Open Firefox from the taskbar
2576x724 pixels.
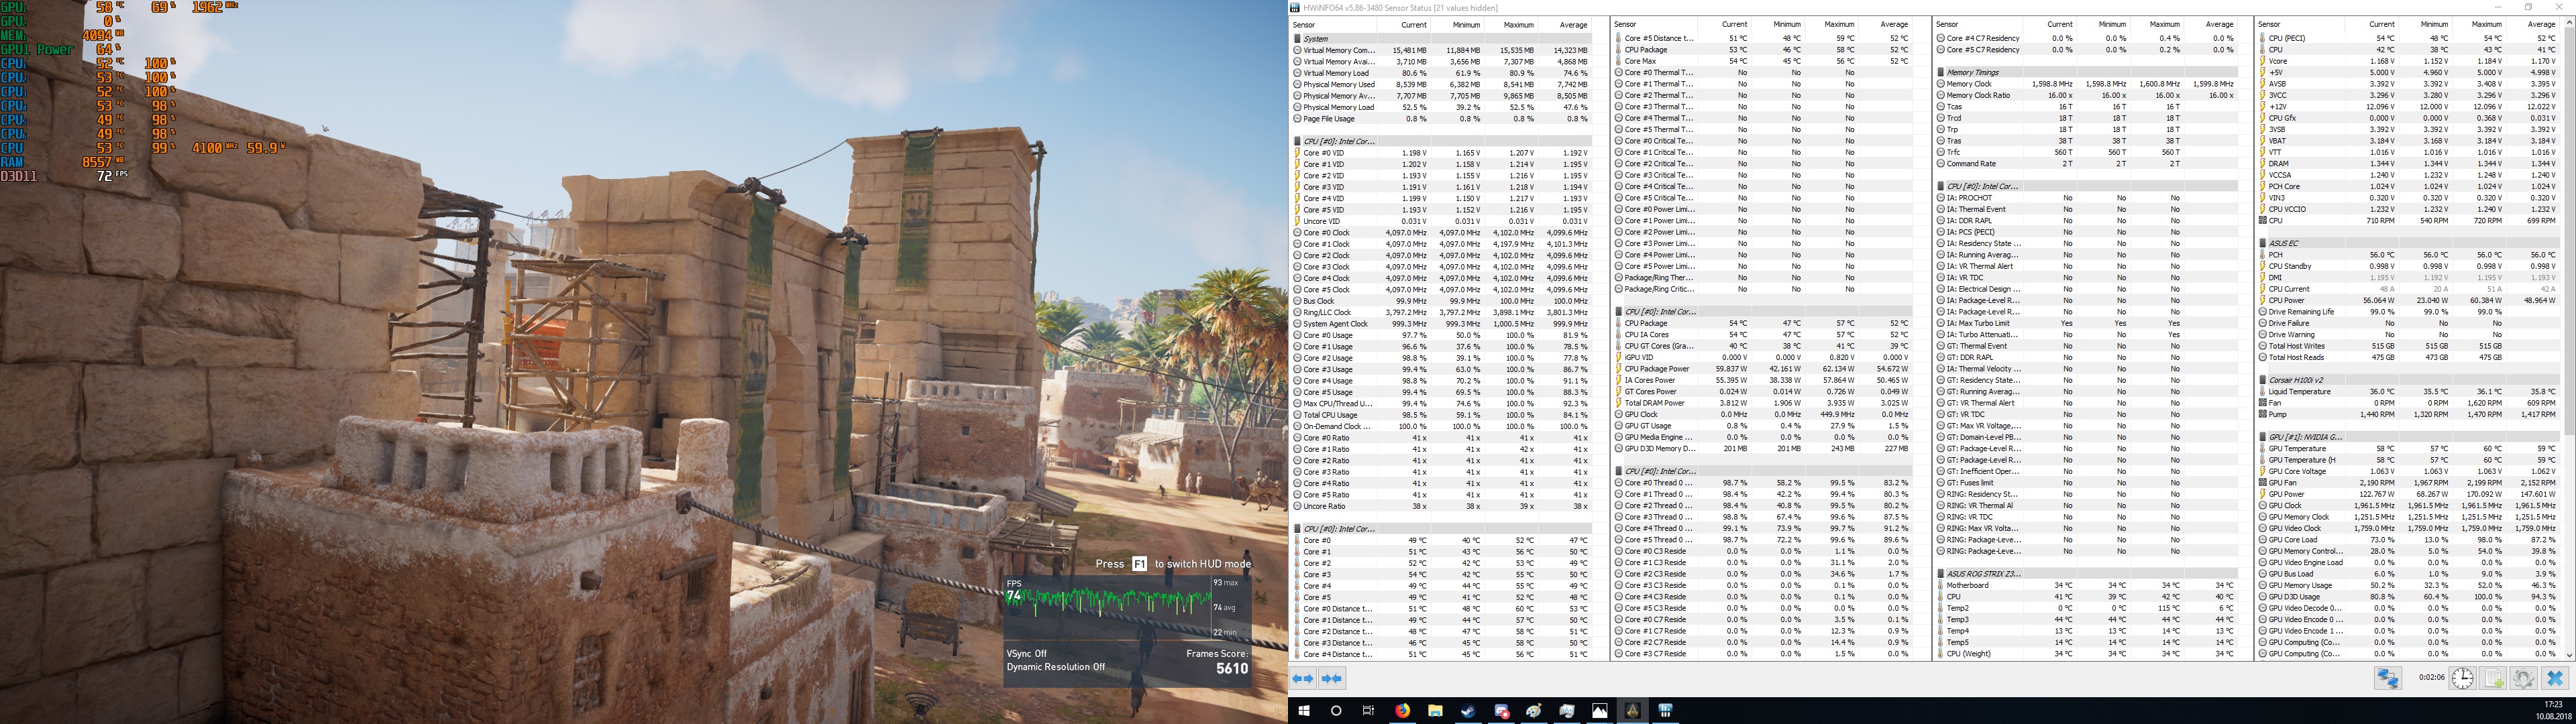click(1402, 710)
